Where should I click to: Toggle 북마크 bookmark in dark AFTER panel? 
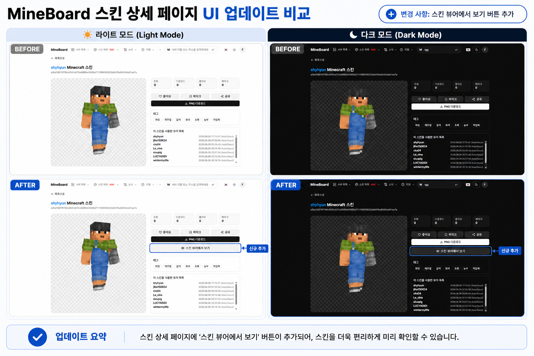(x=450, y=235)
